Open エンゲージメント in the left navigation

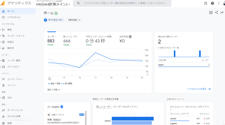point(16,36)
